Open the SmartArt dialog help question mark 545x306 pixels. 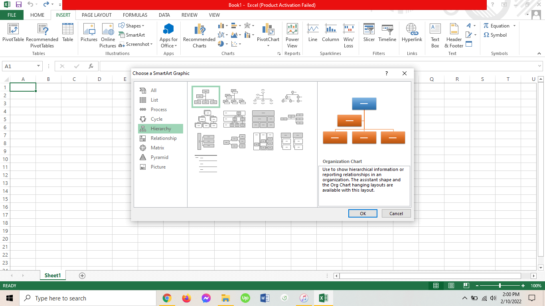(x=386, y=73)
